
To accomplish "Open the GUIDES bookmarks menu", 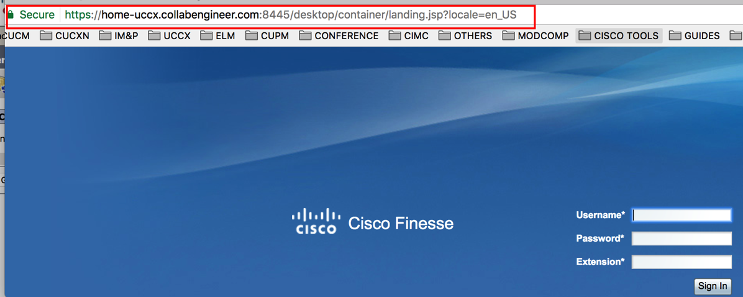I will coord(694,35).
